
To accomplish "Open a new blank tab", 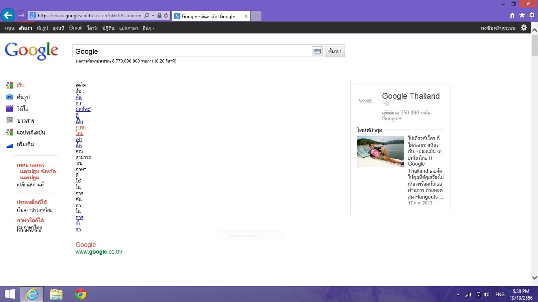I will point(256,16).
